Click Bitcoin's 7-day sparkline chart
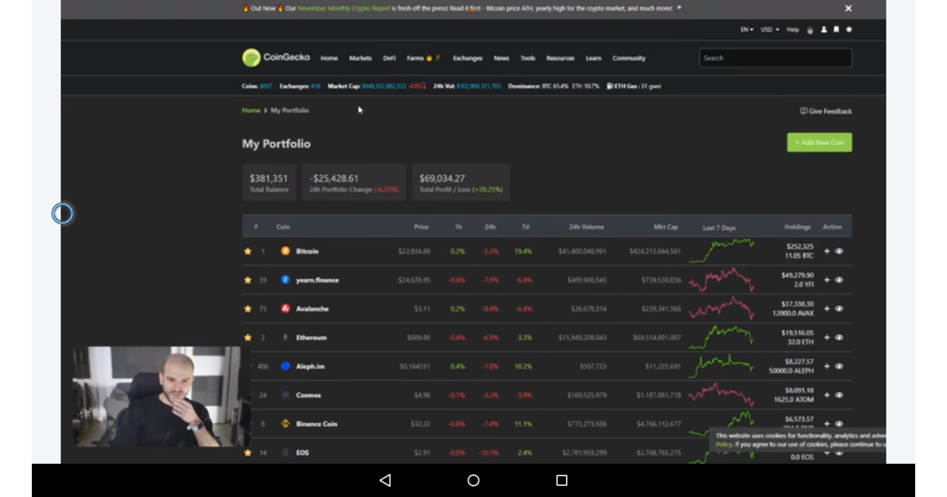This screenshot has height=497, width=947. [721, 251]
